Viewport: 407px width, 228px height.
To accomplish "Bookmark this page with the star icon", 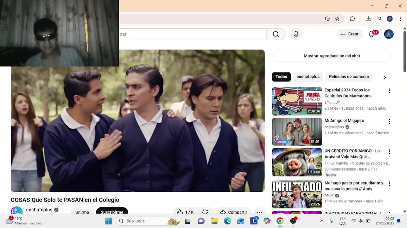I will click(337, 19).
